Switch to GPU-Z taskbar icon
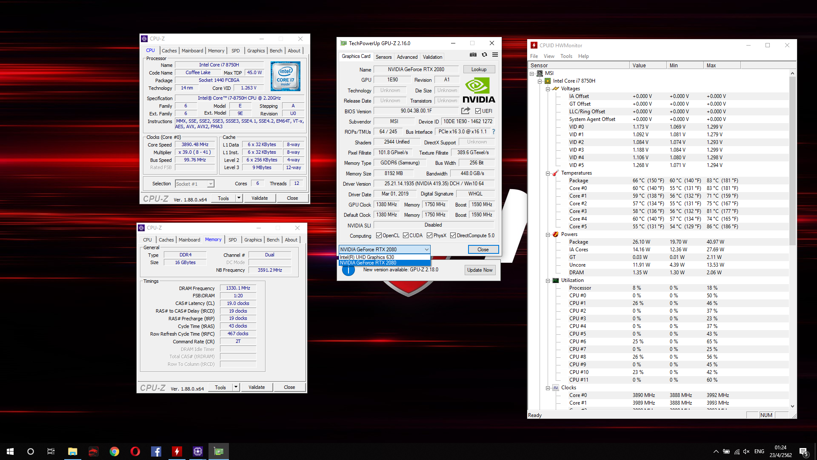This screenshot has height=460, width=817. tap(219, 451)
